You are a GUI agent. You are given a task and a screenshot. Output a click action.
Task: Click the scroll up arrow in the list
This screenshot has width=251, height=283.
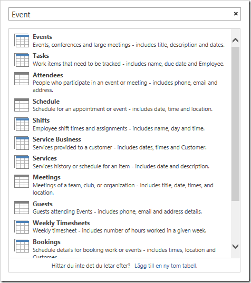235,41
